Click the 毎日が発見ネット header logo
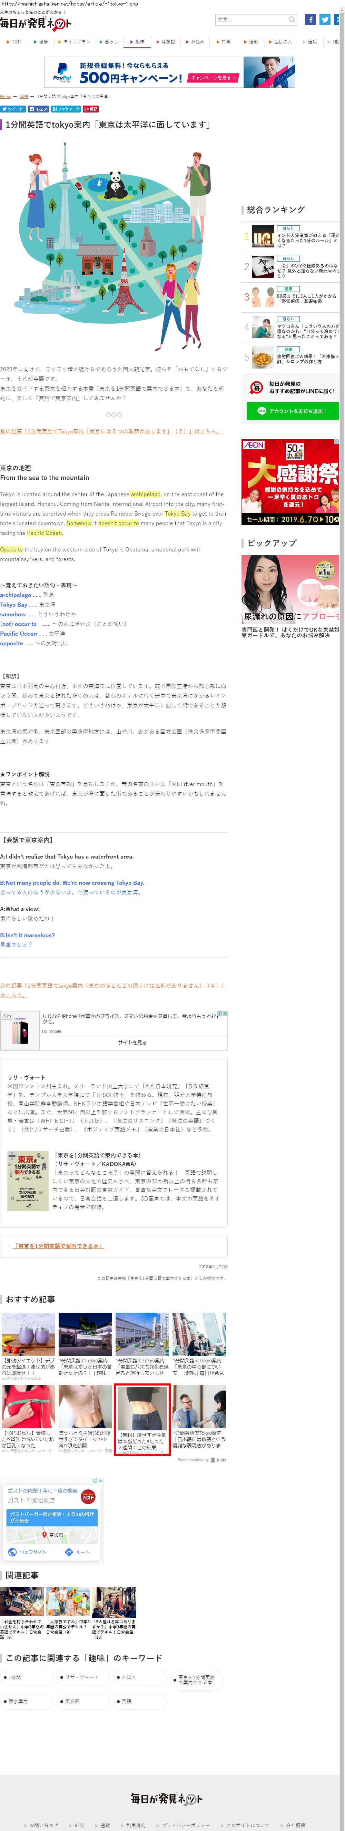This screenshot has height=1831, width=345. pyautogui.click(x=36, y=23)
